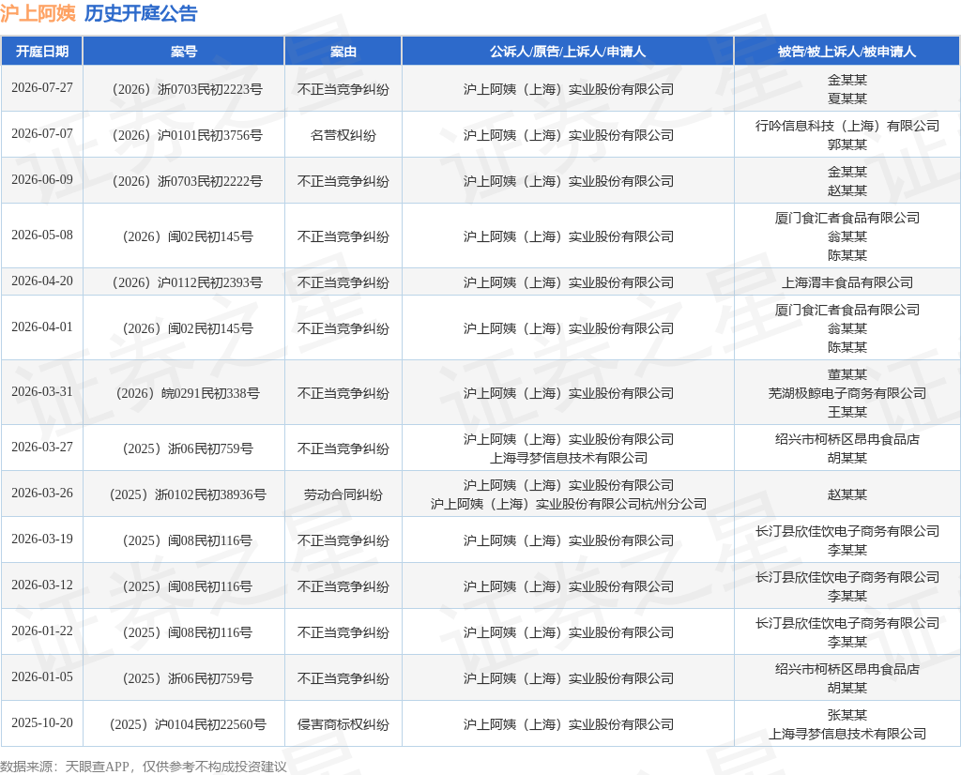The height and width of the screenshot is (775, 961).
Task: Click the 案由 column header
Action: 343,52
